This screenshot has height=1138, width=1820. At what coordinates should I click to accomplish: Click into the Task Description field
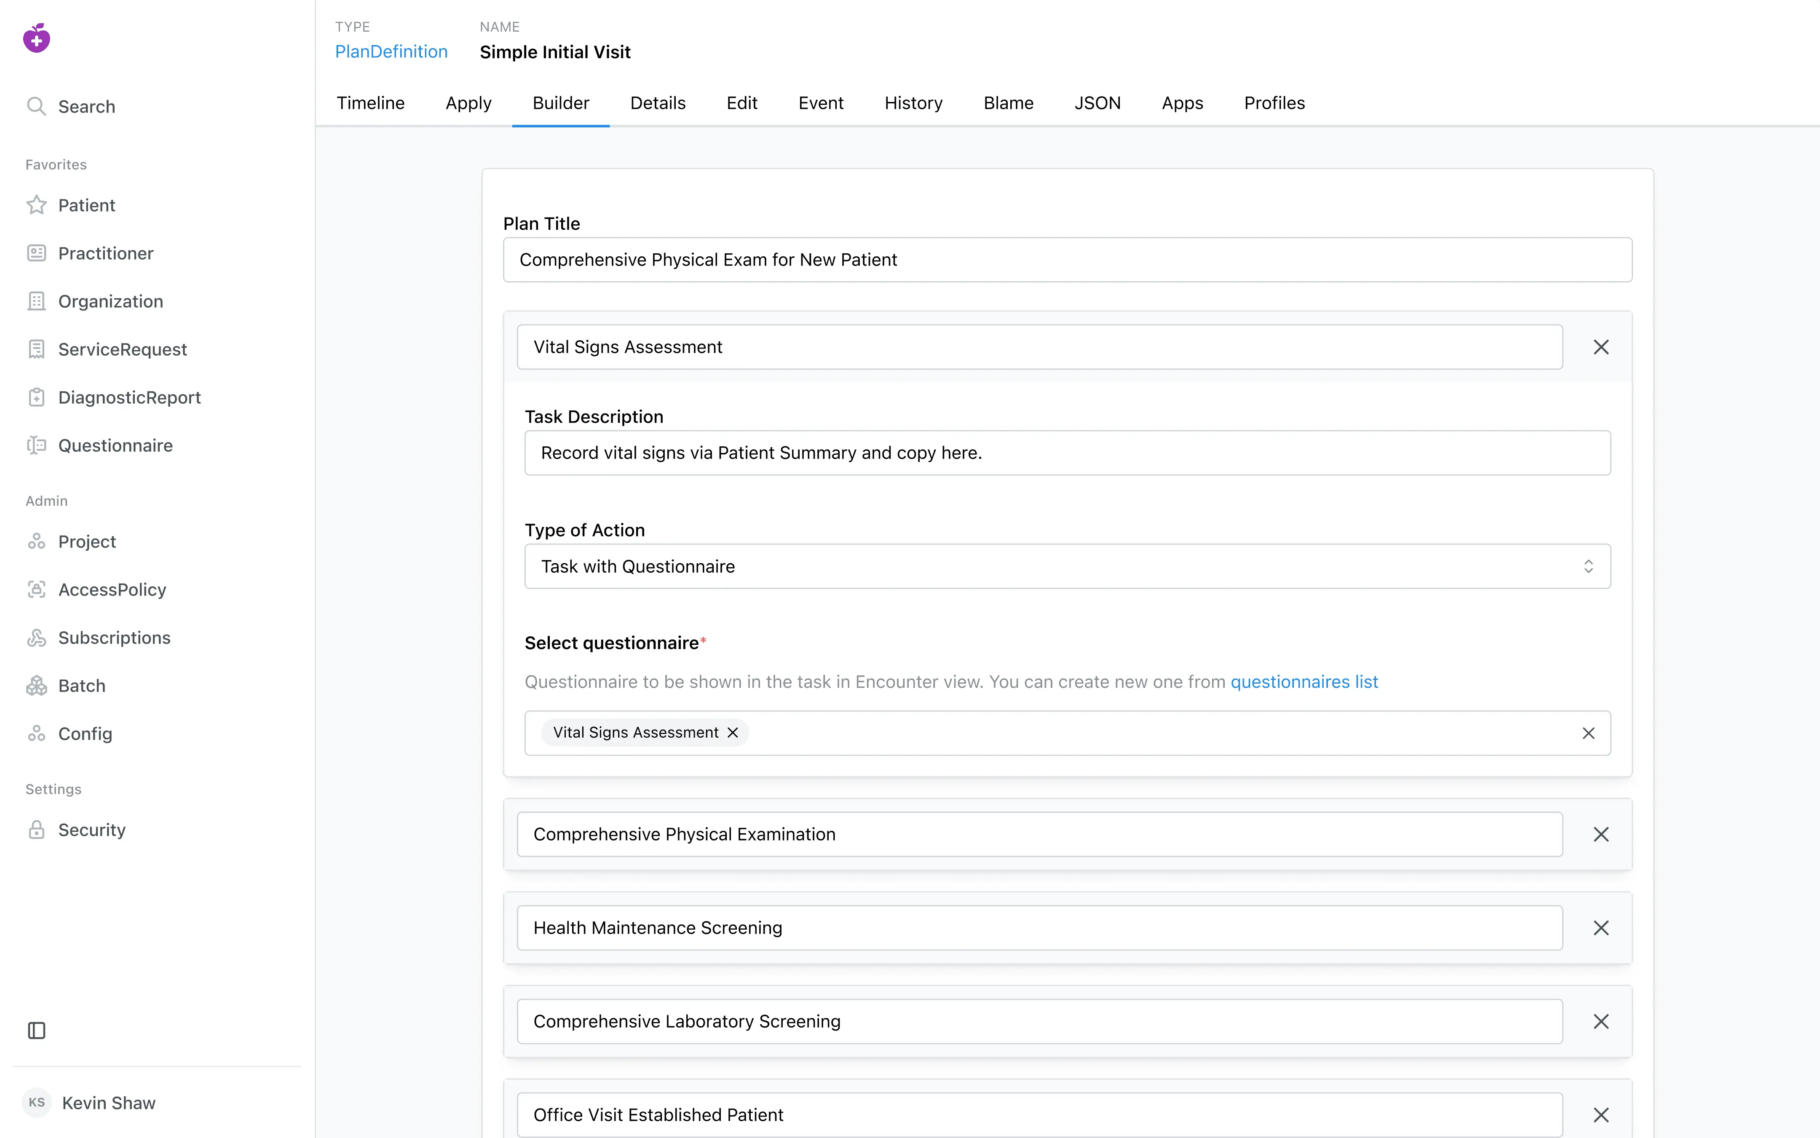[1067, 452]
